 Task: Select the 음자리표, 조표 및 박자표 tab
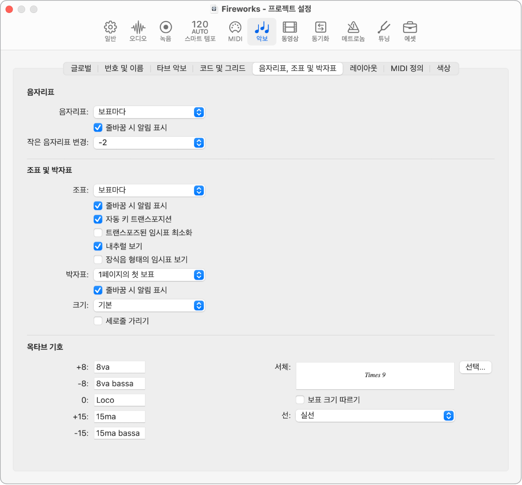point(297,68)
